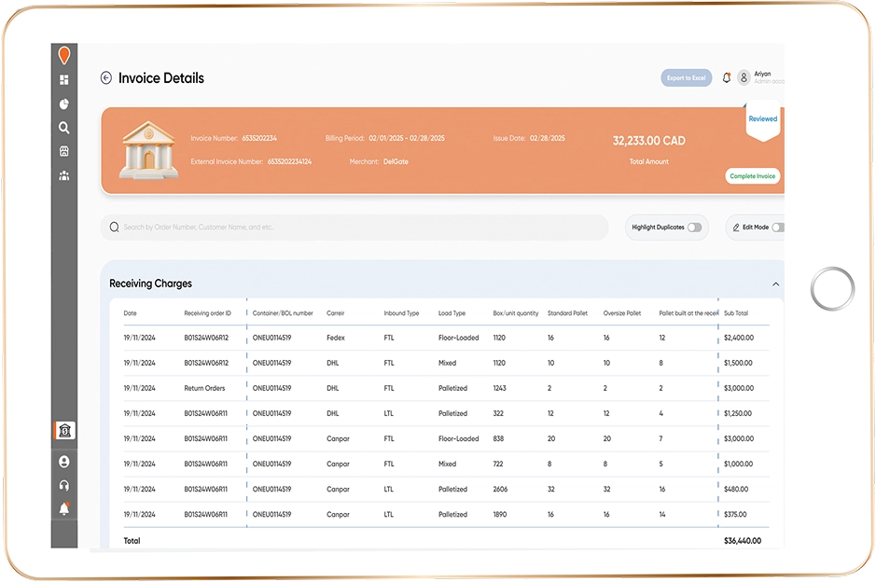
Task: Click the Reviewed status badge
Action: 762,119
